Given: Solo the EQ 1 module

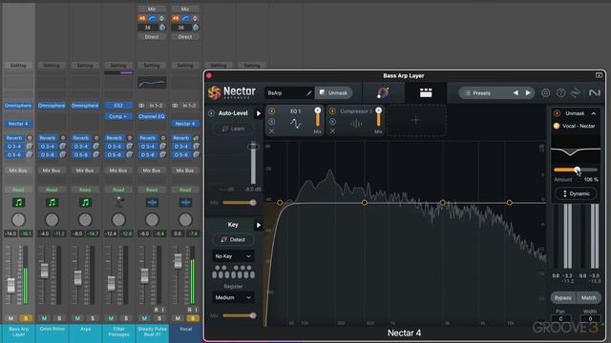Looking at the screenshot, I should coord(271,121).
